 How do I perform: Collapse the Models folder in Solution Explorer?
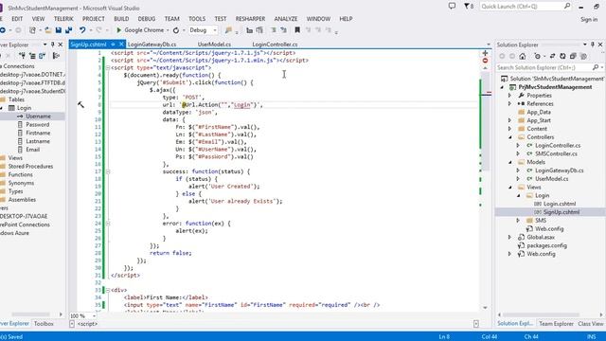click(x=510, y=162)
